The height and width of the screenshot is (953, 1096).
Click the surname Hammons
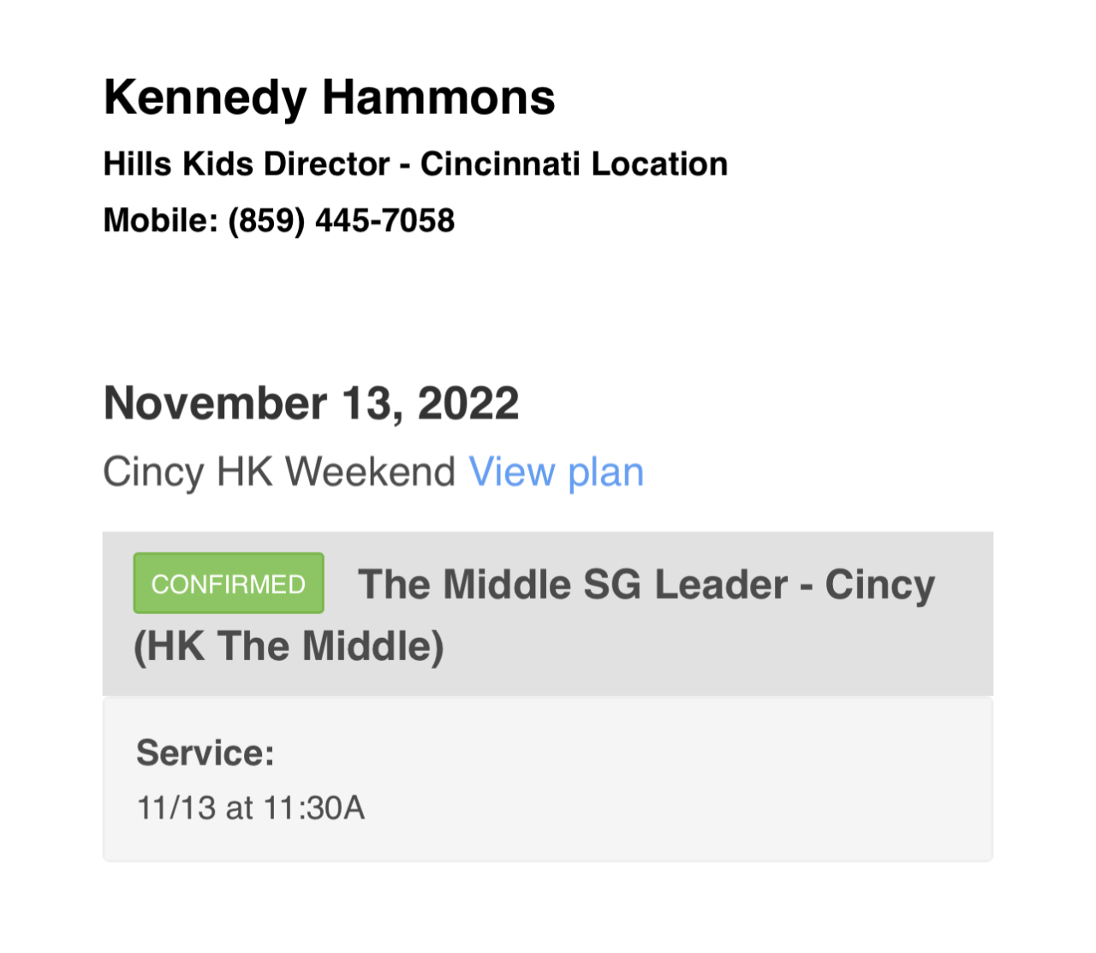click(x=438, y=97)
